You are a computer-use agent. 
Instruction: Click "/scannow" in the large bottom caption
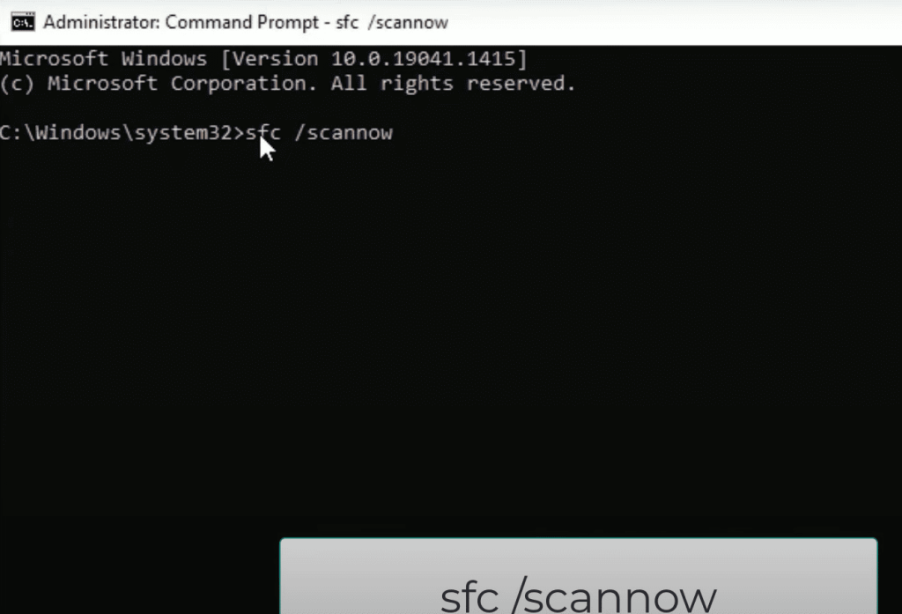[614, 597]
